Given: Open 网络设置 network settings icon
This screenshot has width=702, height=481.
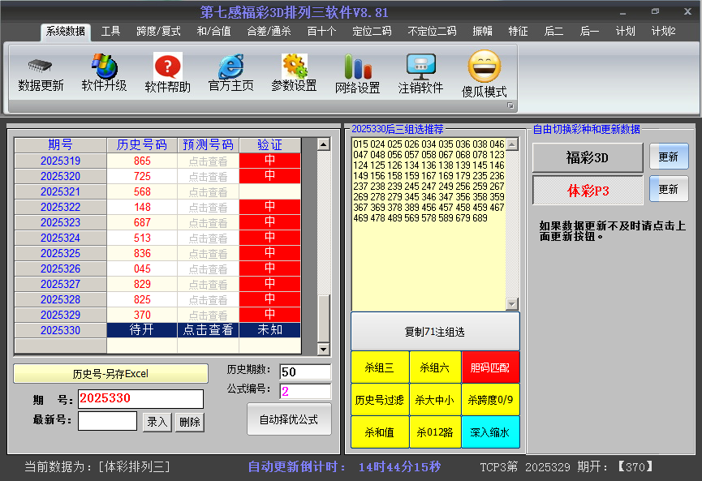Looking at the screenshot, I should click(357, 67).
